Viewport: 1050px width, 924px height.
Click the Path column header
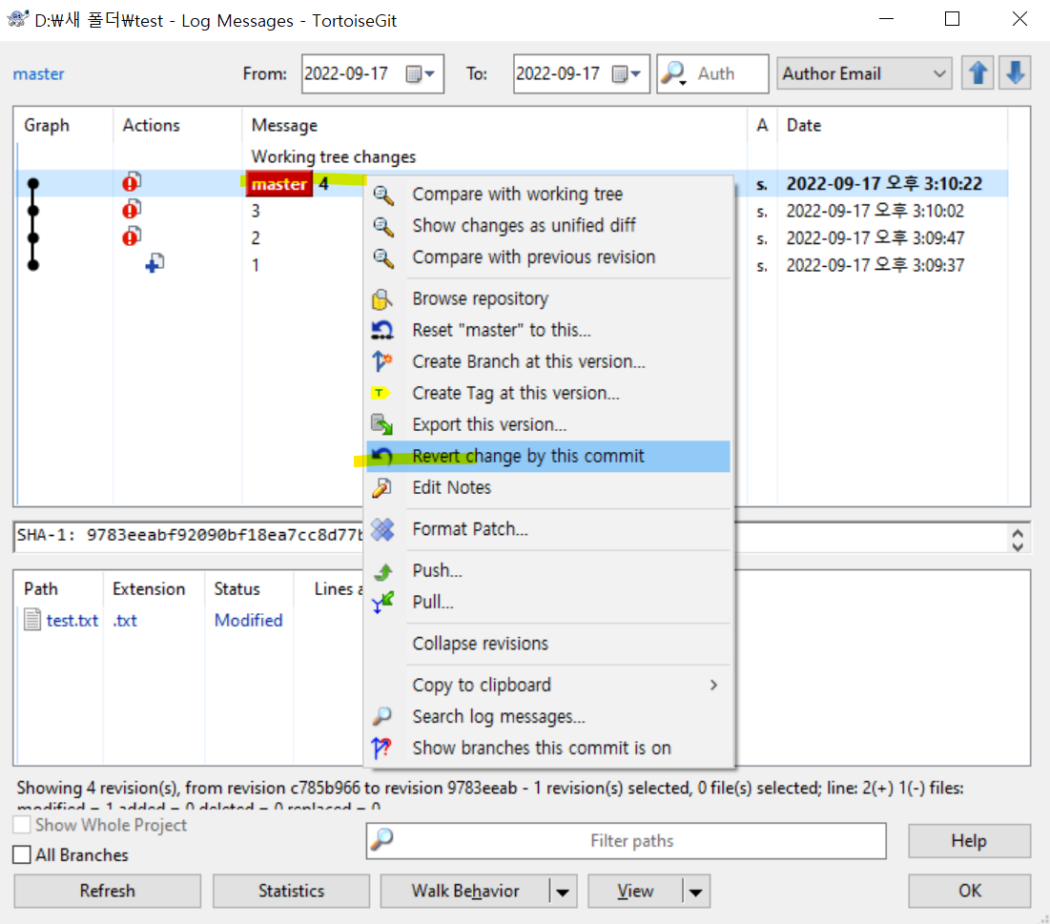click(58, 588)
